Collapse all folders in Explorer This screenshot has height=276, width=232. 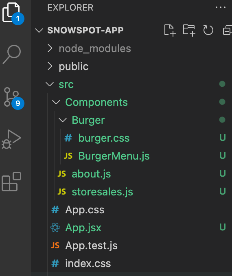pyautogui.click(x=228, y=31)
